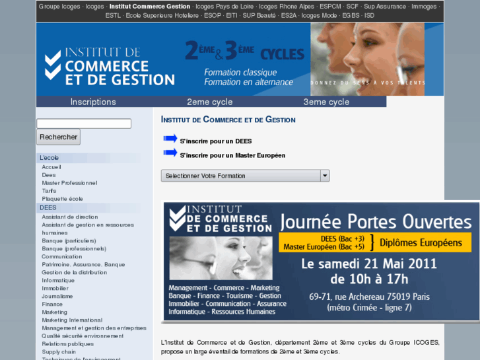Open SUP Beauté link
Viewport: 480px width, 360px height.
click(259, 16)
